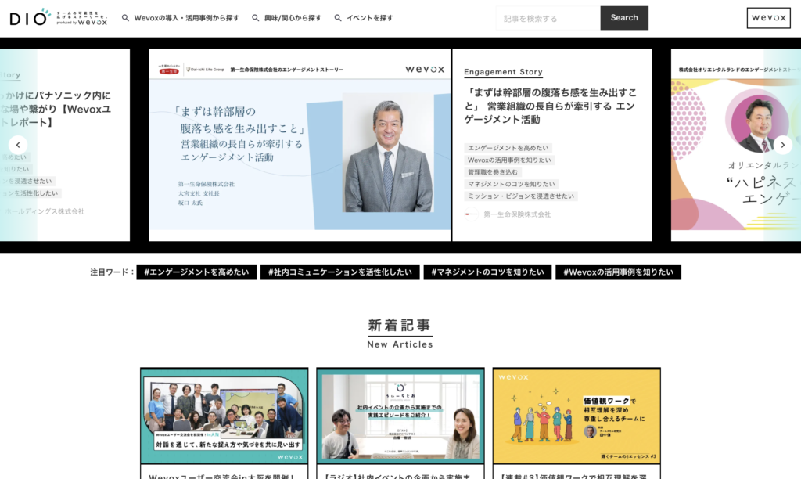Click the DIO logo in the header
Image resolution: width=801 pixels, height=479 pixels.
point(58,17)
